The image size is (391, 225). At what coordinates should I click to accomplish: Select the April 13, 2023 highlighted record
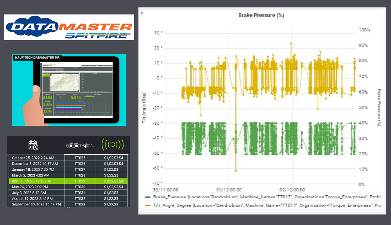pos(37,181)
